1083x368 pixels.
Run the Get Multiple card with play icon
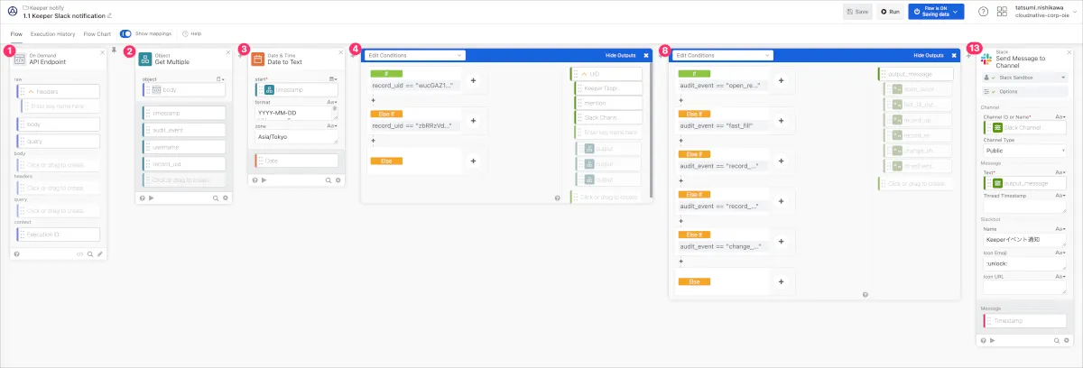tap(151, 198)
